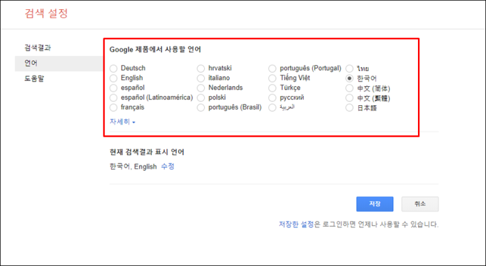Choose português (Portugal) radio option
This screenshot has height=266, width=486.
tap(272, 68)
